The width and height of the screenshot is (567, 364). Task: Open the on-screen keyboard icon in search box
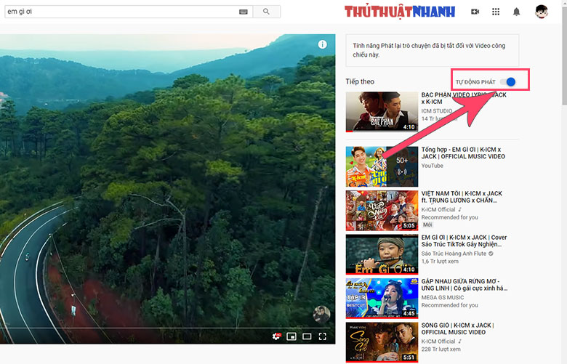coord(244,12)
